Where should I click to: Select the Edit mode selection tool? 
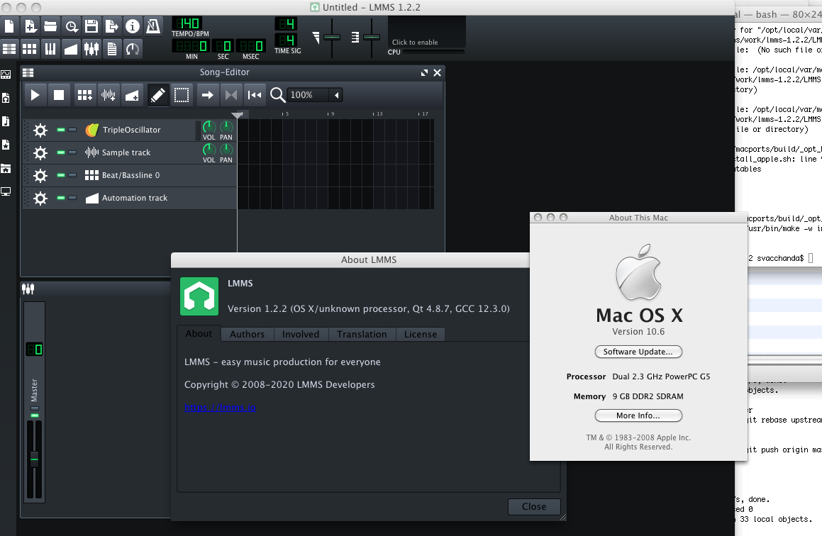182,95
